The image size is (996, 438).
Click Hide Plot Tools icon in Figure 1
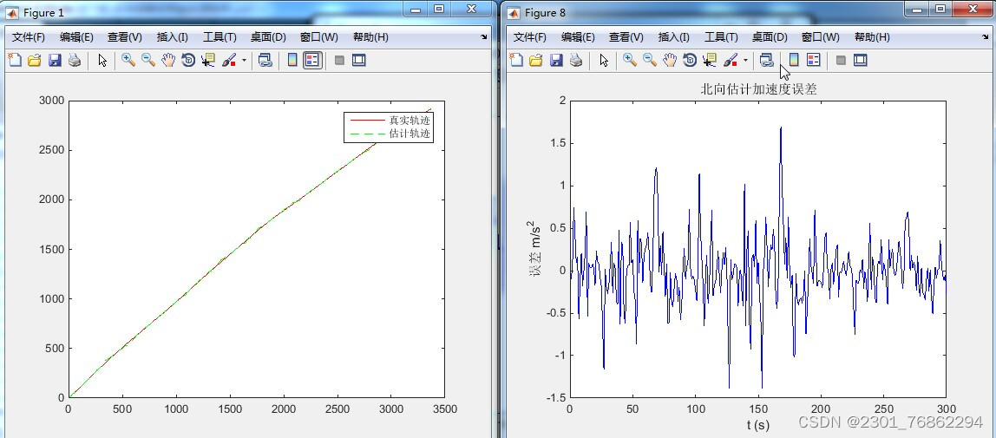339,61
